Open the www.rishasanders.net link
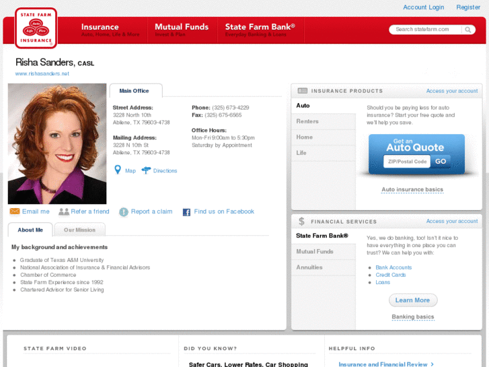 click(x=42, y=73)
